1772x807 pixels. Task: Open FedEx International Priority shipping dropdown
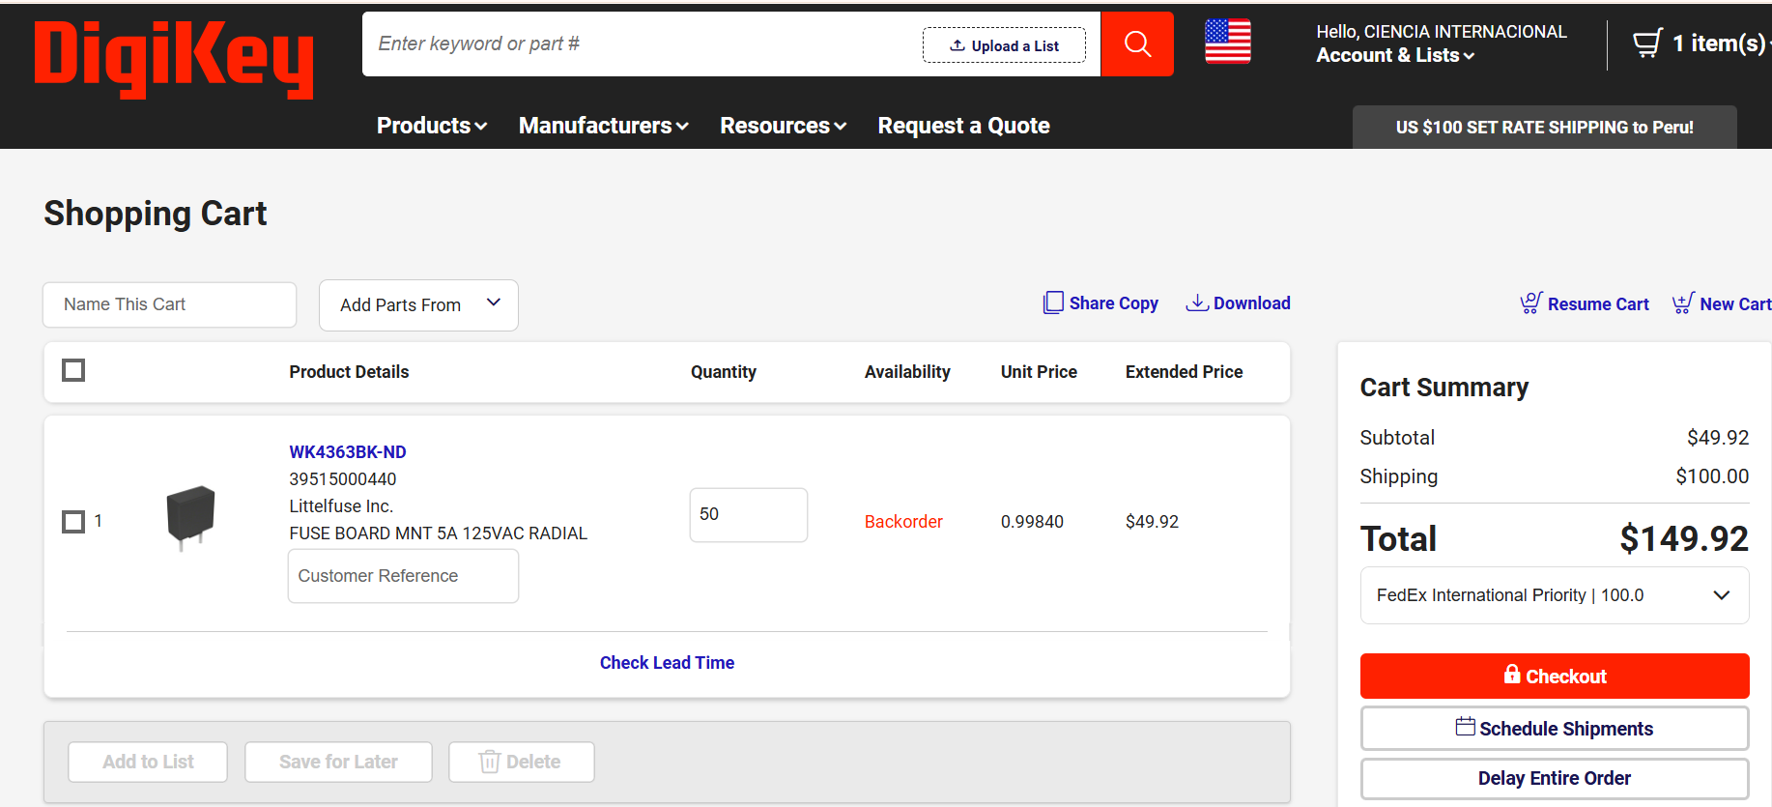(x=1555, y=595)
